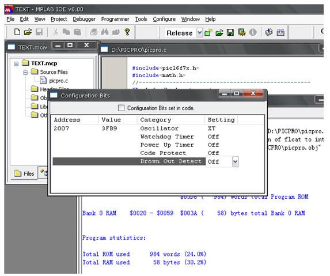
Task: Select the TEXT.mcp project root
Action: [44, 63]
